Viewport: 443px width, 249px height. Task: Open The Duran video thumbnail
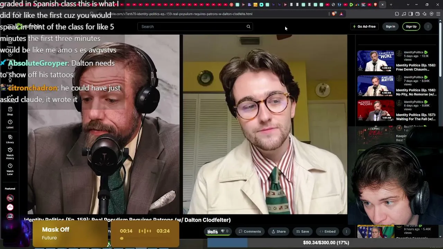click(x=376, y=232)
